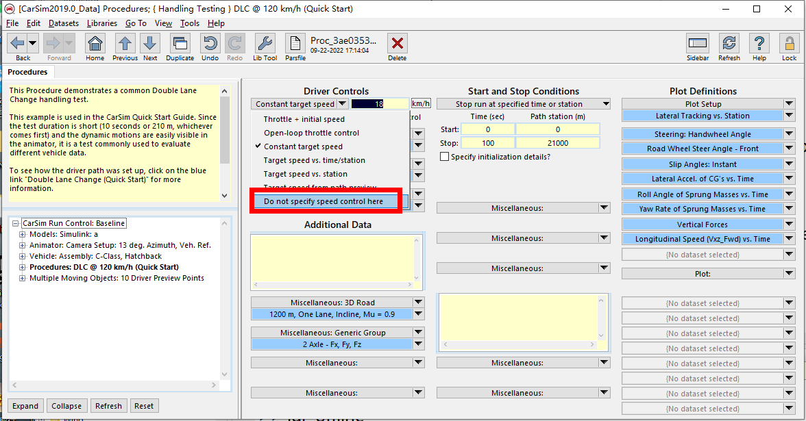Toggle the Sidebar icon
Screen dimensions: 806x421
698,44
